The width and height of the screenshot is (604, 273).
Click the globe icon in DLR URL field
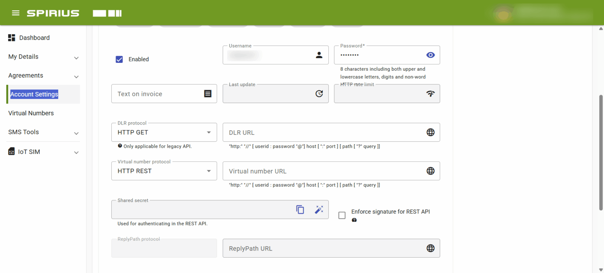(431, 132)
